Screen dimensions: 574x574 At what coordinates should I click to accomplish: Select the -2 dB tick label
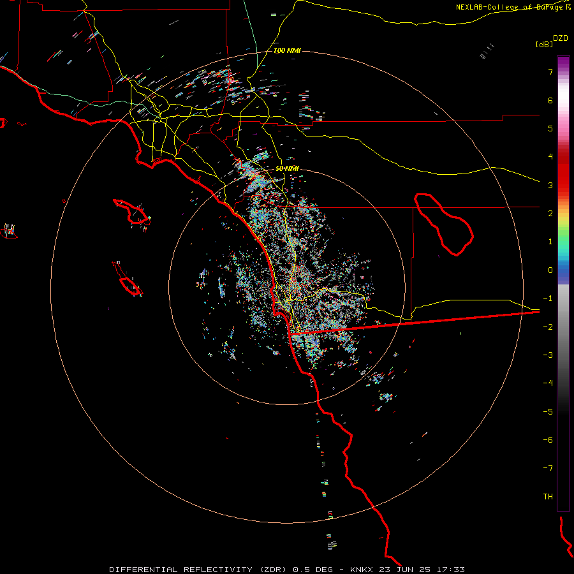pyautogui.click(x=548, y=327)
